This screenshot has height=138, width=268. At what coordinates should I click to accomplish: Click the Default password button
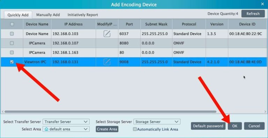click(x=208, y=126)
